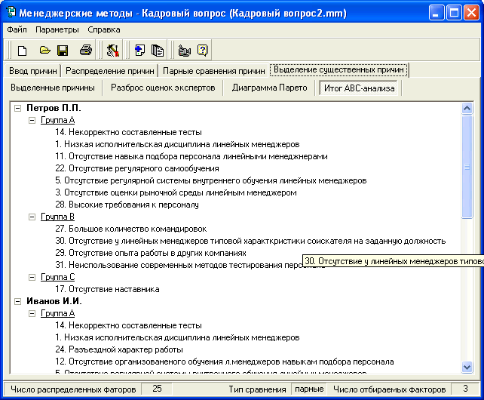The image size is (484, 400).
Task: Click the парные comparison type field
Action: [309, 389]
